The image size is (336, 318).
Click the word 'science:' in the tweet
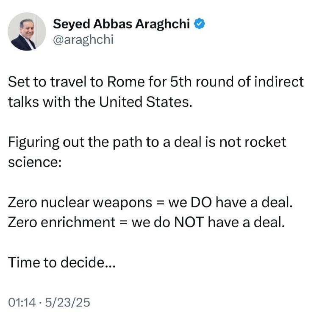click(x=35, y=162)
